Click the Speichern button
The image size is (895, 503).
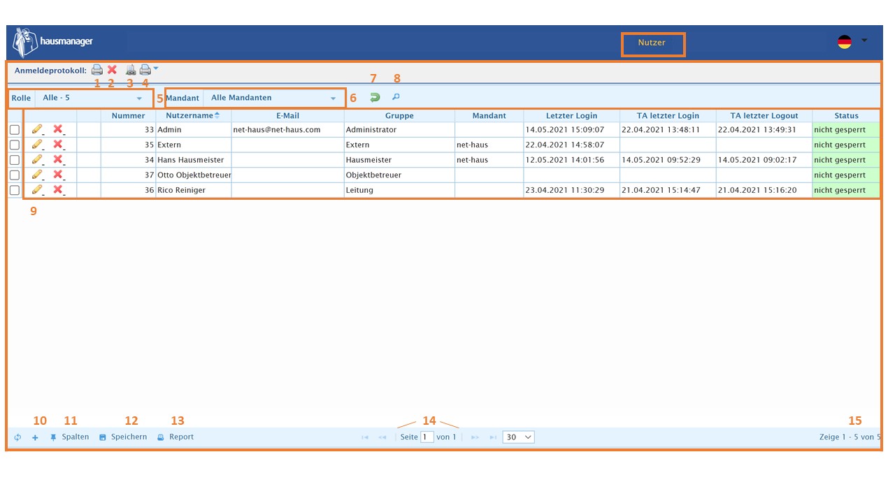click(123, 437)
